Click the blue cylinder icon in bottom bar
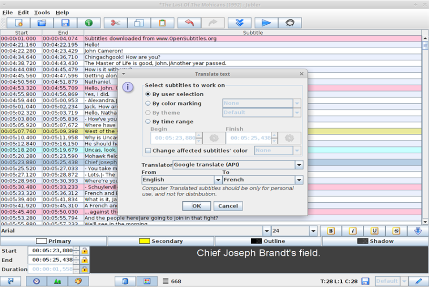This screenshot has height=287, width=429. (125, 281)
